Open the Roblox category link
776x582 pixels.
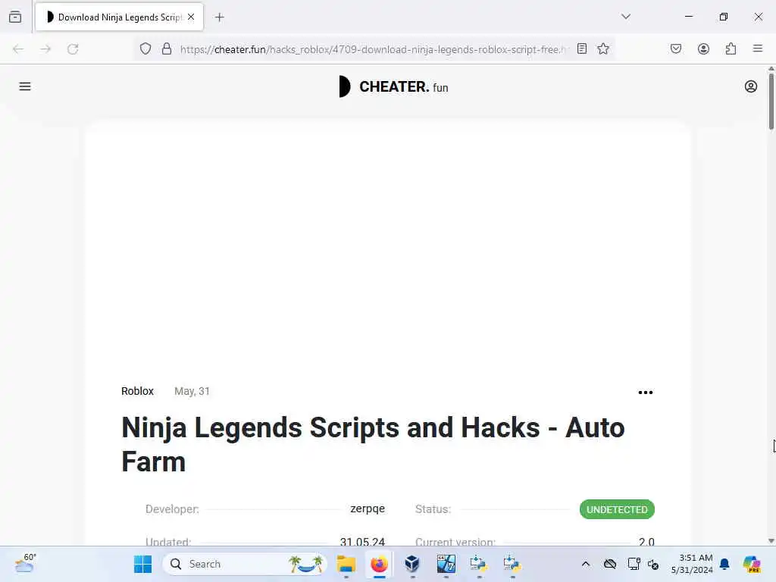coord(138,391)
